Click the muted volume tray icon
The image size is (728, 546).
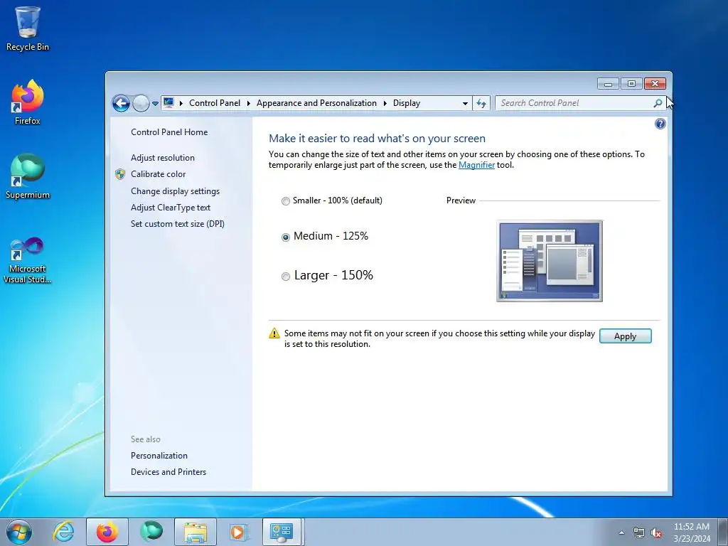(656, 532)
